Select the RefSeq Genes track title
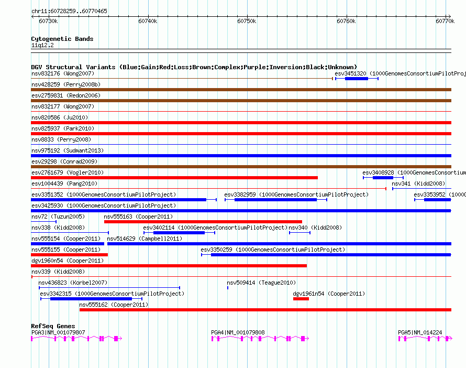The width and height of the screenshot is (466, 368). pyautogui.click(x=53, y=326)
